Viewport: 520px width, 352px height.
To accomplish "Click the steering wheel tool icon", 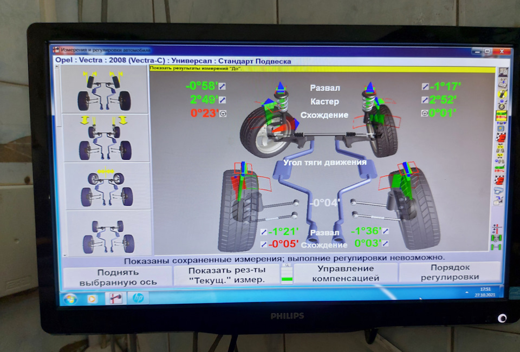I will (502, 105).
